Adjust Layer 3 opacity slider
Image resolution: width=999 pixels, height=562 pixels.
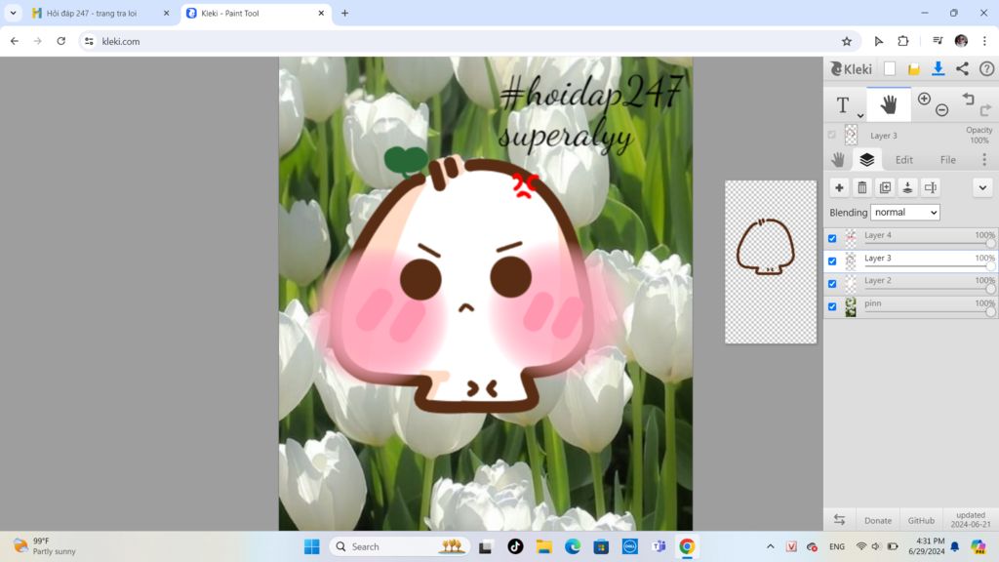click(x=991, y=266)
